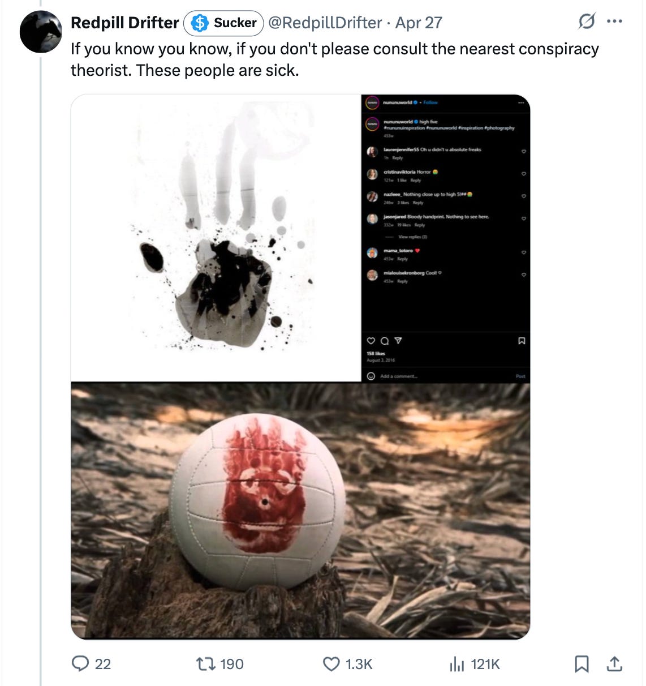This screenshot has height=686, width=646.
Task: Click the smiley emoji icon in the comment field
Action: (x=371, y=375)
